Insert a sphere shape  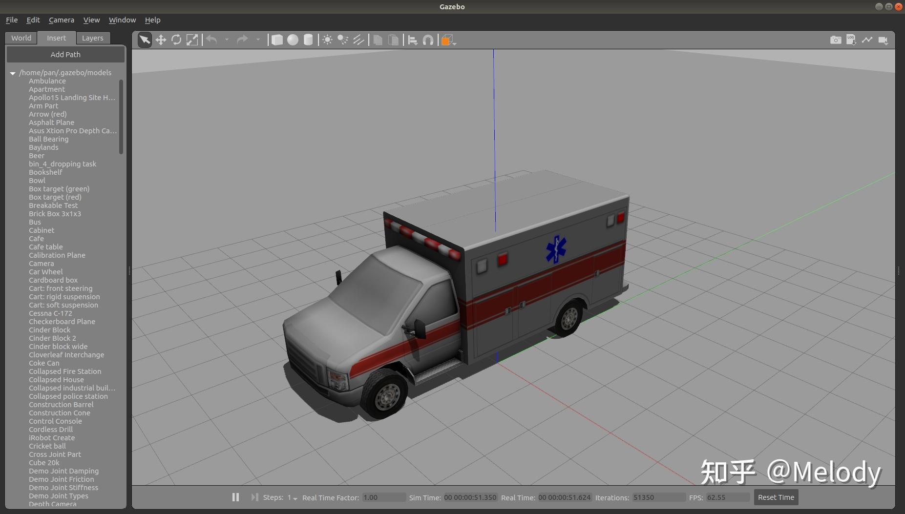click(293, 40)
